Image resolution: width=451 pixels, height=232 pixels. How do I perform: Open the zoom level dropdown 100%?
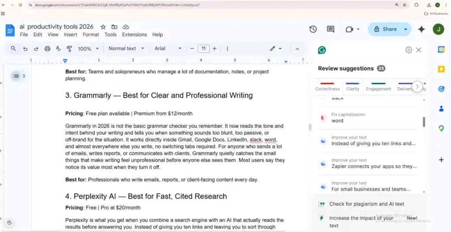(88, 49)
